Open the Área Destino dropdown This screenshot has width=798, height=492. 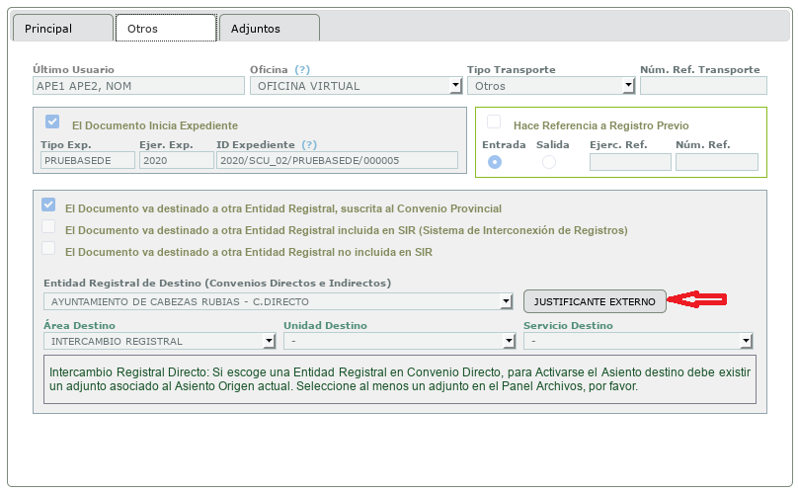click(159, 341)
